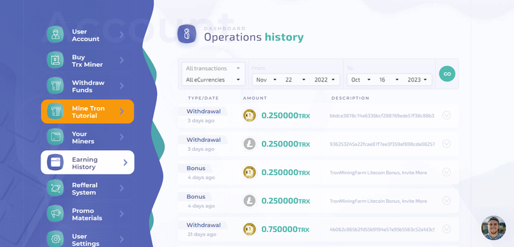Viewport: 514px width, 247px height.
Task: Open Mine Tron Tutorial highlighted item
Action: (87, 112)
